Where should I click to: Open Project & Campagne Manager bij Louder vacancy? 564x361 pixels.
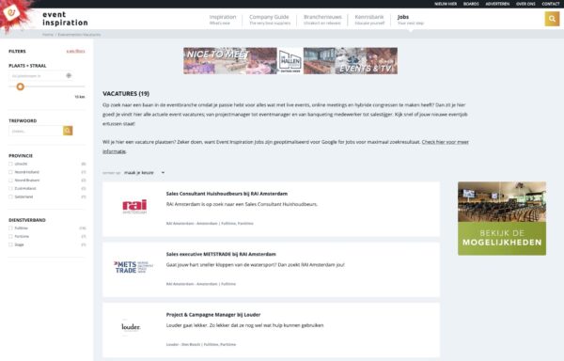coord(213,315)
